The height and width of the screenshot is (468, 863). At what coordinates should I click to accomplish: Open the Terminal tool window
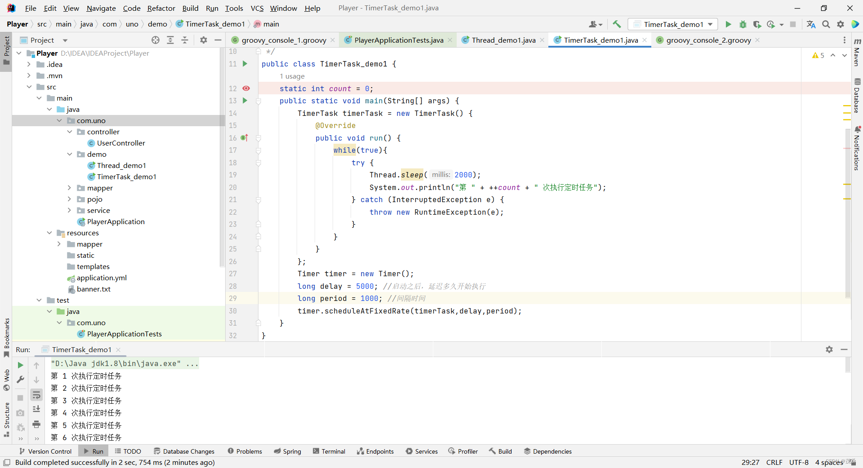pos(329,451)
